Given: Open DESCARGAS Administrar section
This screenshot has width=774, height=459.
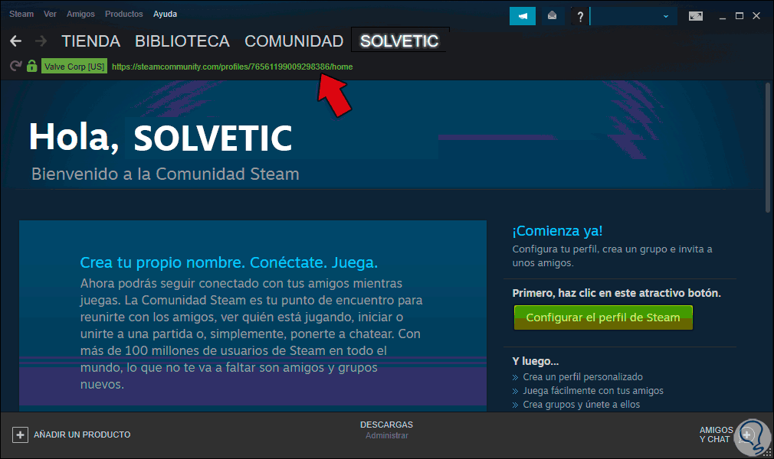Looking at the screenshot, I should click(x=386, y=429).
